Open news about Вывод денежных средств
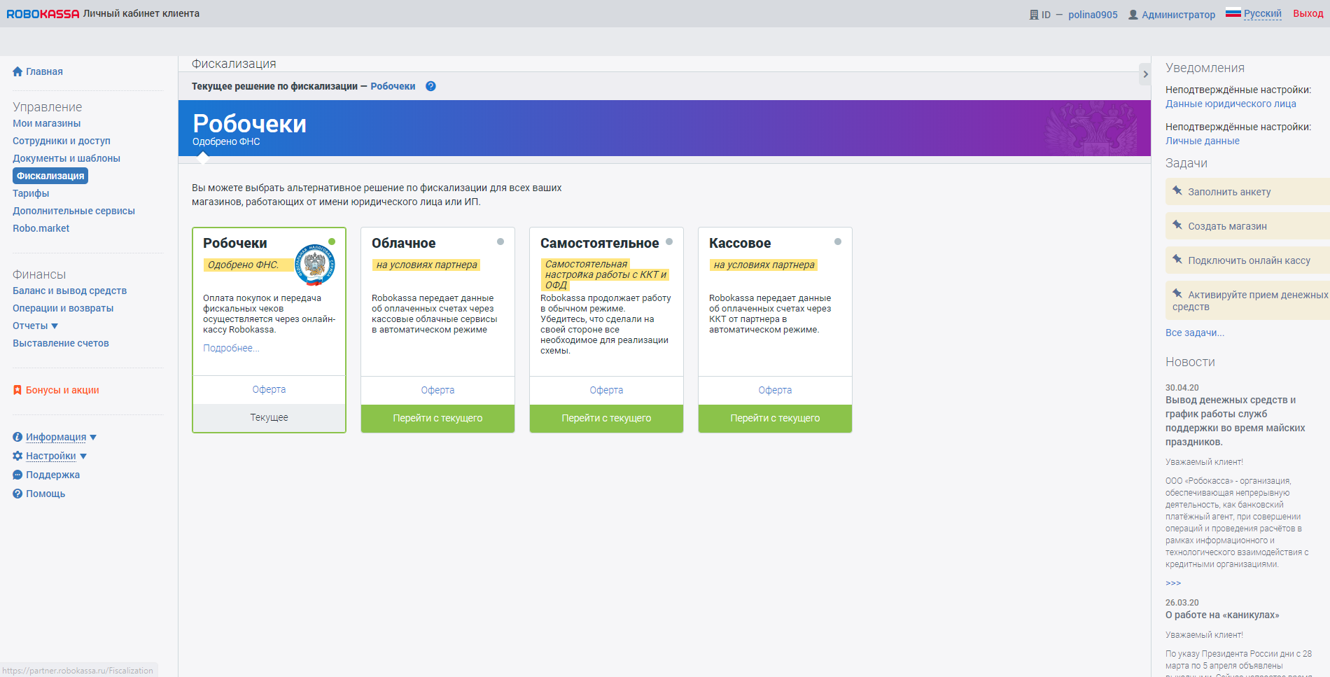Image resolution: width=1330 pixels, height=677 pixels. point(1235,421)
